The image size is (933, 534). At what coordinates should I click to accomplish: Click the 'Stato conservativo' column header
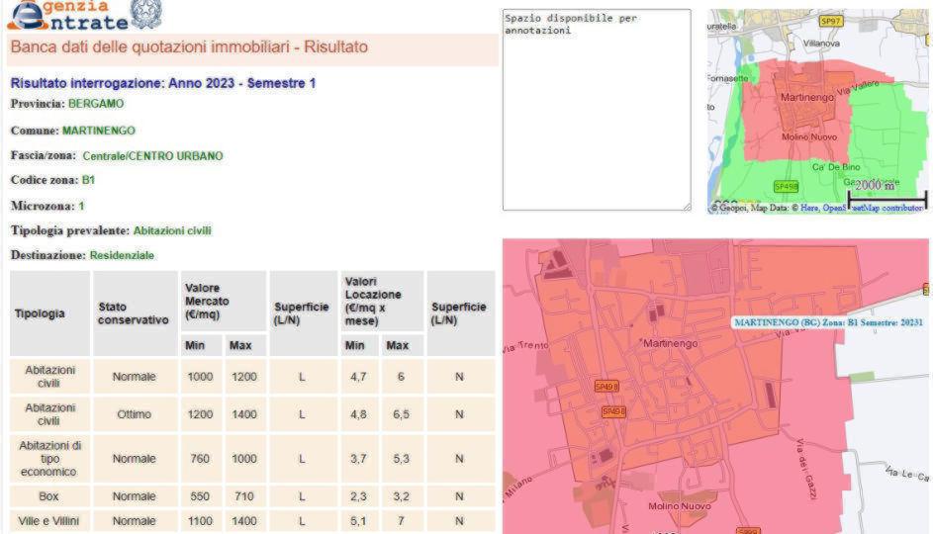(x=134, y=313)
